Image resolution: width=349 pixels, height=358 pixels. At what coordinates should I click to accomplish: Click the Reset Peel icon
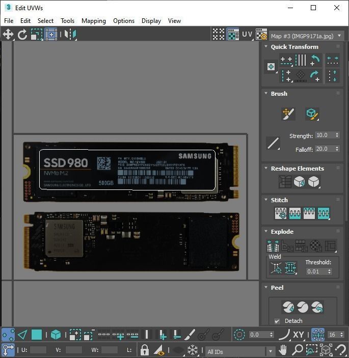[317, 307]
